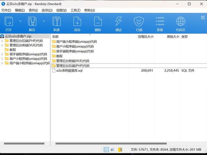Expand 用户端小程序端(uniapp)代码 in the tree

point(2,63)
